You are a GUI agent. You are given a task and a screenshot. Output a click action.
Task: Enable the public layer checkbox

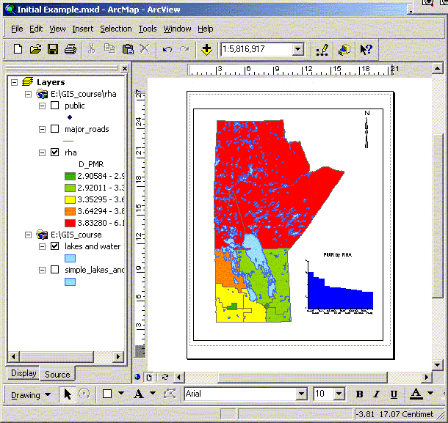pyautogui.click(x=54, y=106)
